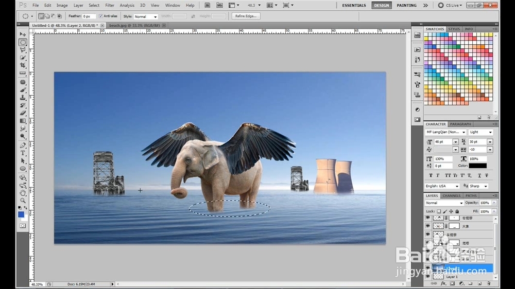Hide the 左翅膀 layer
Viewport: 515px width, 289px height.
[x=427, y=234]
